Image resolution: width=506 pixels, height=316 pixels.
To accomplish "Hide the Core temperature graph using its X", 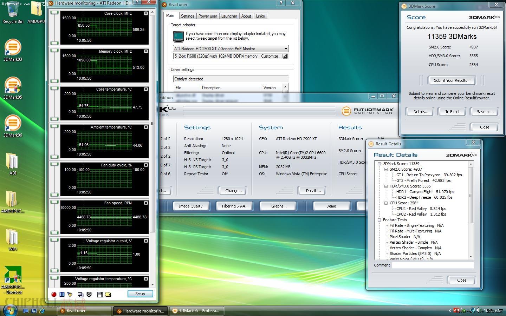I will click(146, 89).
